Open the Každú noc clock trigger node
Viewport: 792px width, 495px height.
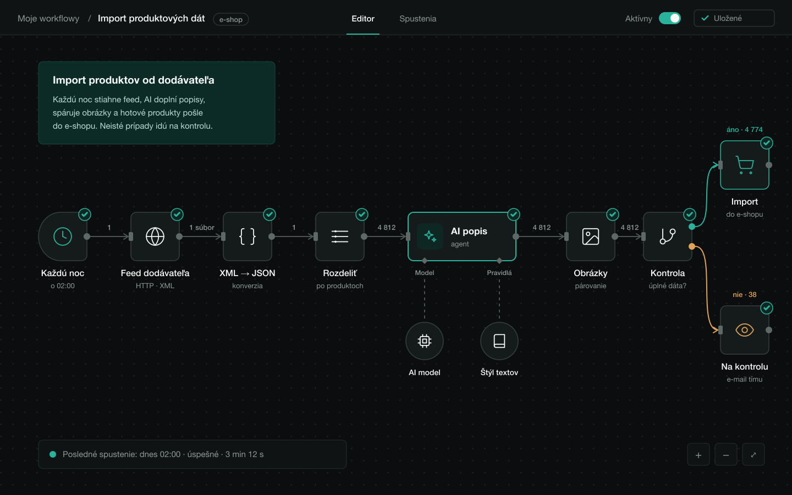pyautogui.click(x=63, y=237)
